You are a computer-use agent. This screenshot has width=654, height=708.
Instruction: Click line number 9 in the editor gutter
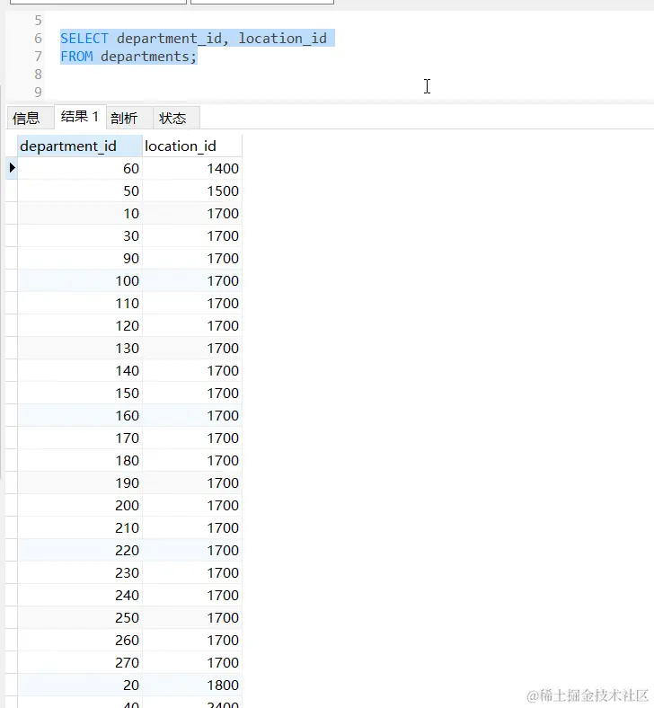coord(38,93)
